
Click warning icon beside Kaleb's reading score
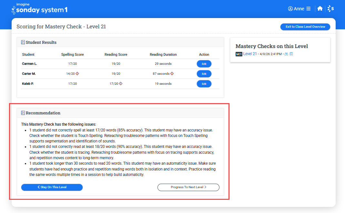point(121,83)
